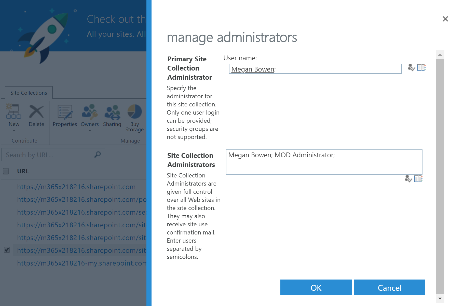Click the New site collection icon
Image resolution: width=464 pixels, height=306 pixels.
coord(14,111)
